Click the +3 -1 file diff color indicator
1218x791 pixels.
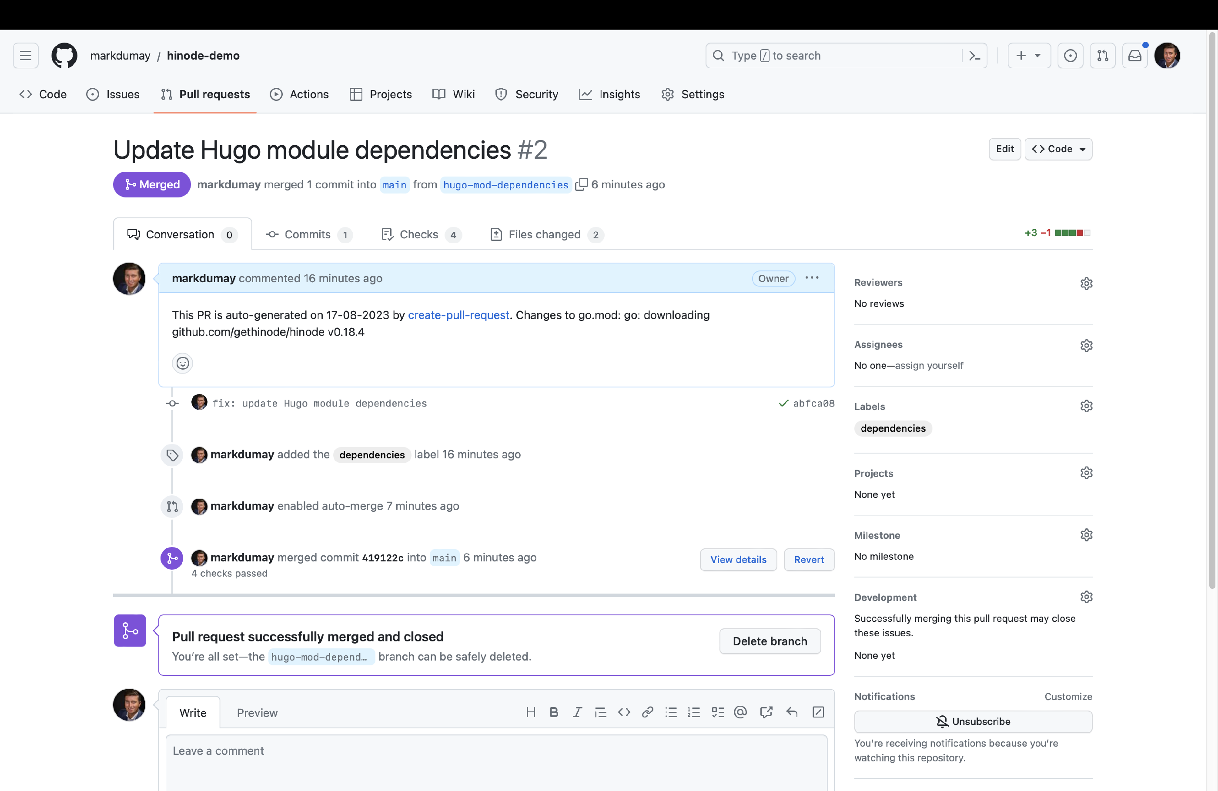click(1057, 233)
